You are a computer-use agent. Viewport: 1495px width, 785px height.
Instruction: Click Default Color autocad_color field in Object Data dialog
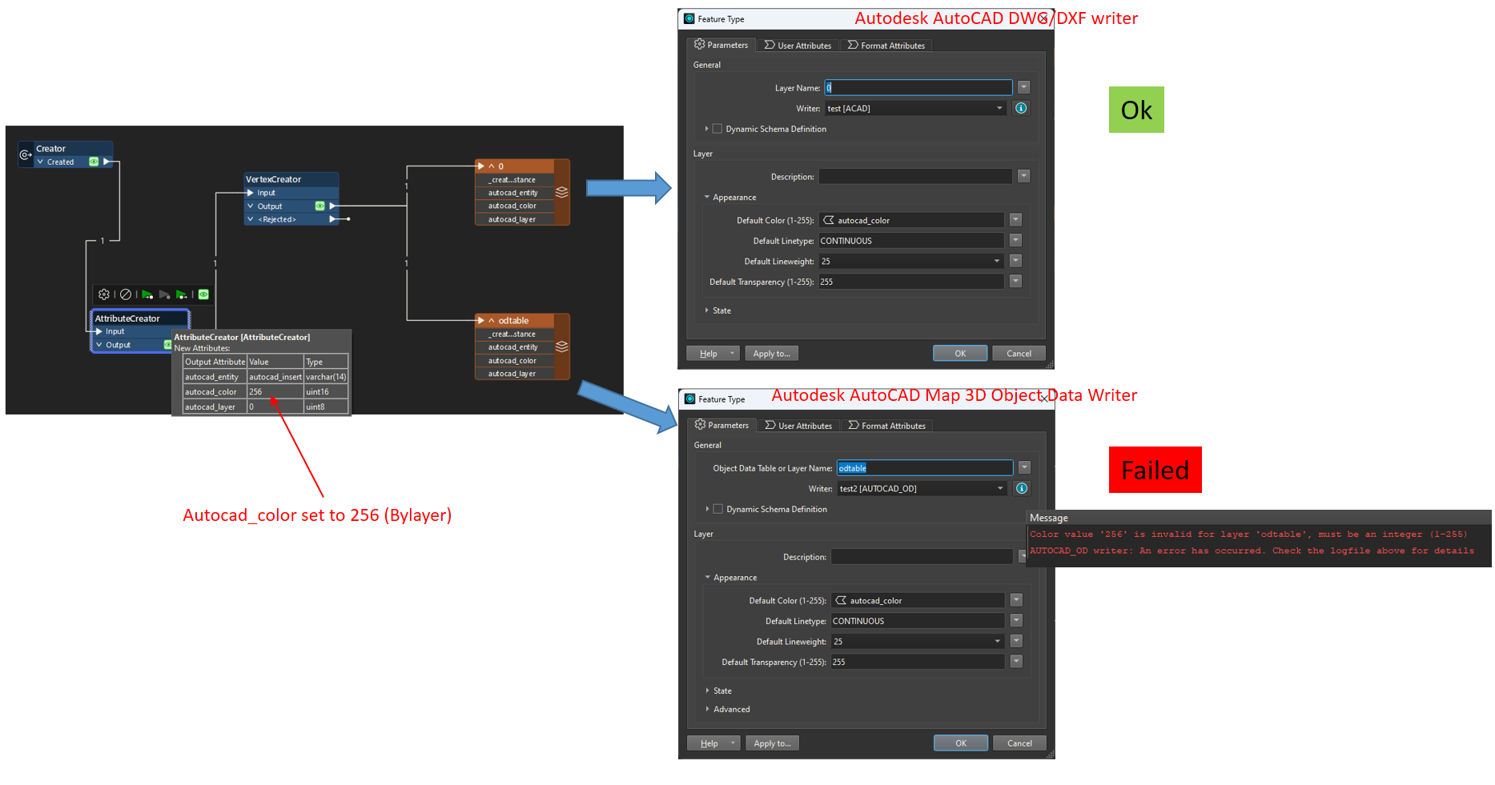[918, 600]
